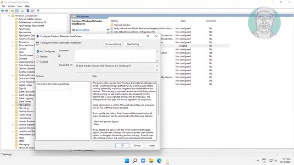This screenshot has height=165, width=294.
Task: Select the Find My Device folder
Action: (26, 111)
